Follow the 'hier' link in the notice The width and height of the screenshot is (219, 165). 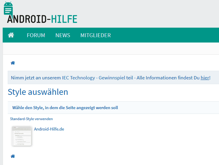coord(205,78)
